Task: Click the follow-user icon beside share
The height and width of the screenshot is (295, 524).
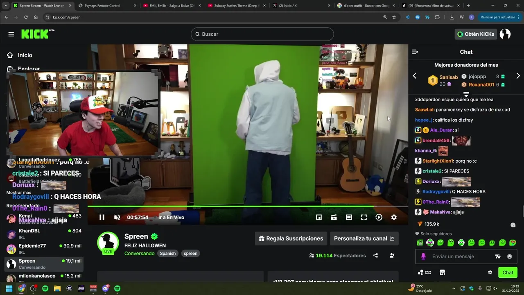Action: pos(392,256)
